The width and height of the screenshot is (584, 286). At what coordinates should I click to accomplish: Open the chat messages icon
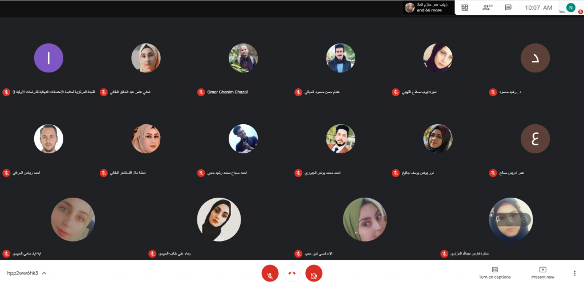point(508,7)
